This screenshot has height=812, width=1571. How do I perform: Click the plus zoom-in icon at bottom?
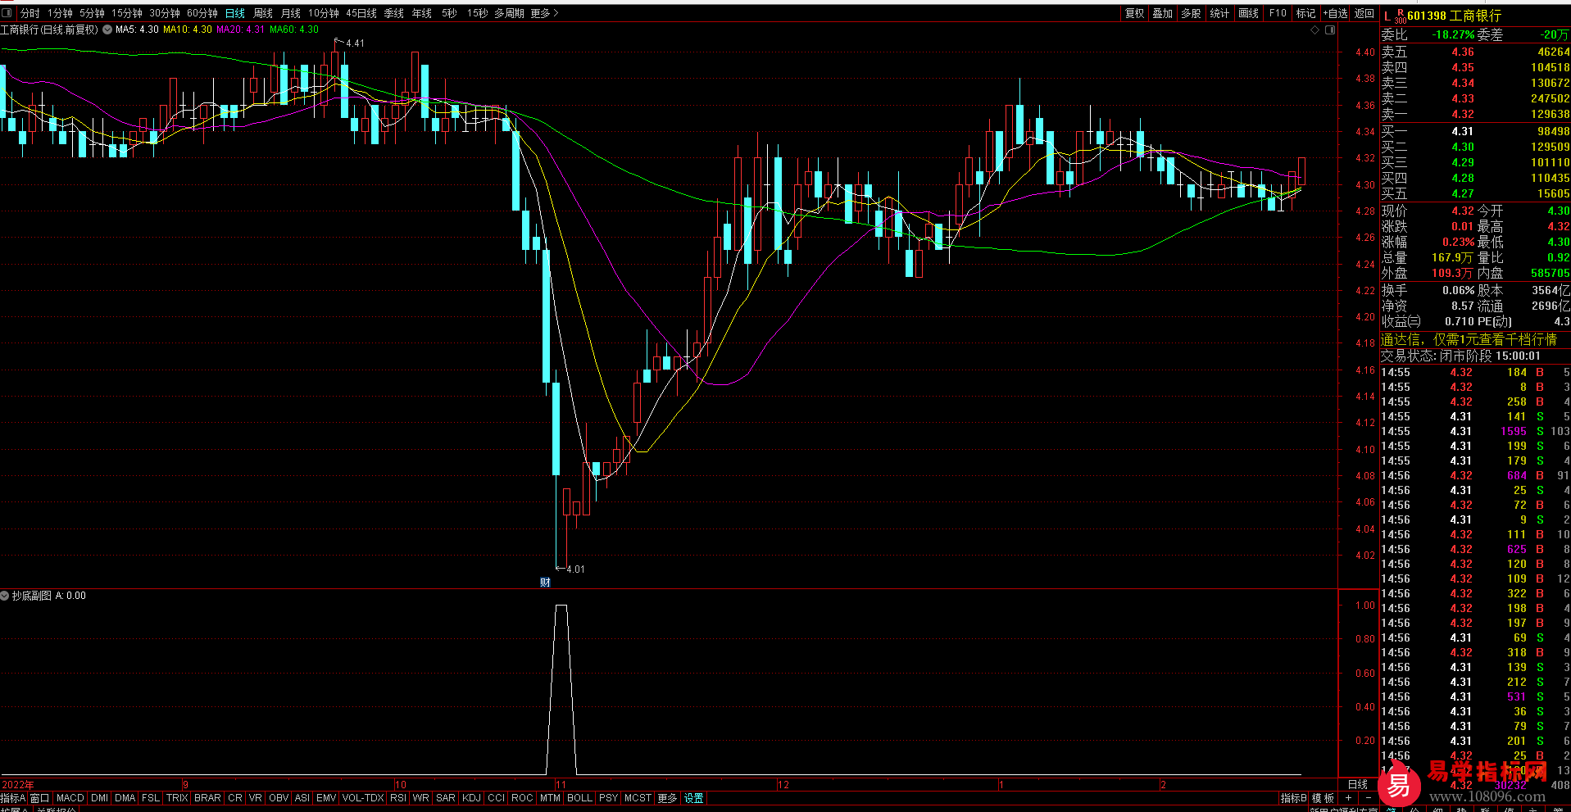[1348, 797]
